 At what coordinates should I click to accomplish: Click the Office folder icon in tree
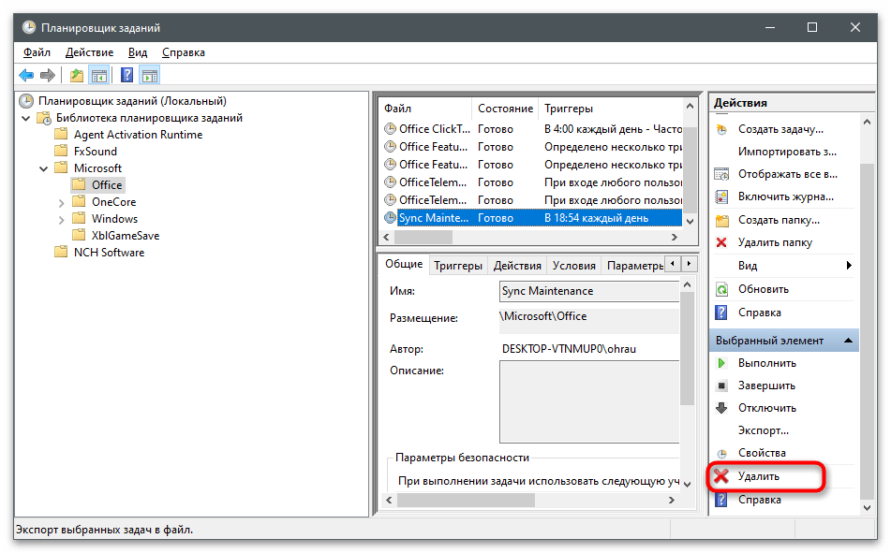click(x=79, y=185)
